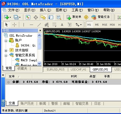This screenshot has width=121, height=114.
Task: Select the vertical line tool
Action: (x=24, y=25)
